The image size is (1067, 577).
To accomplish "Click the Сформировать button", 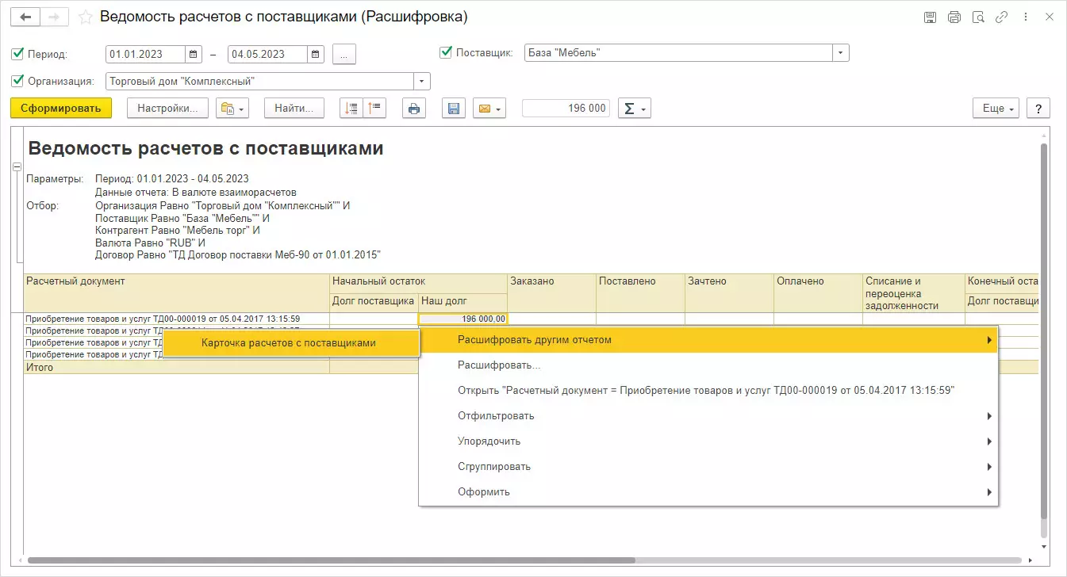I will [x=61, y=109].
